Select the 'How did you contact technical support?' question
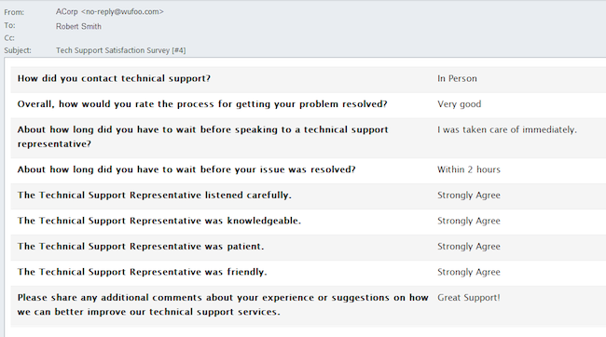The height and width of the screenshot is (337, 606). (x=114, y=78)
